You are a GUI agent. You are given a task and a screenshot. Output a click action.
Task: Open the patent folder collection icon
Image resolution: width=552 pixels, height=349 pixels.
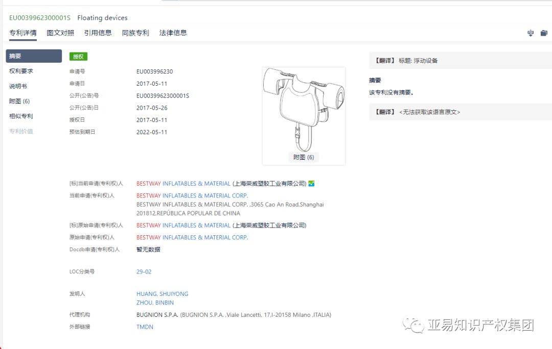click(543, 33)
